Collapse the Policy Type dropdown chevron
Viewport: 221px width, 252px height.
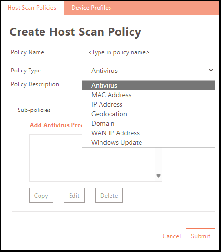(x=211, y=70)
